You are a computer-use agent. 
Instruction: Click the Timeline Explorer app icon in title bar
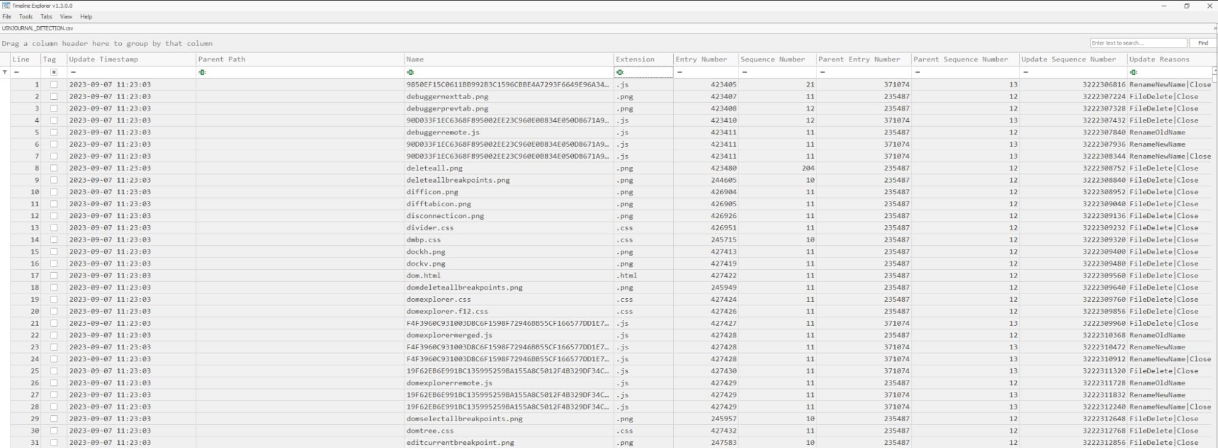[x=5, y=5]
